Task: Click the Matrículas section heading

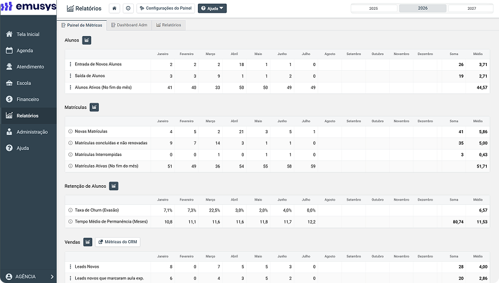Action: (x=75, y=108)
